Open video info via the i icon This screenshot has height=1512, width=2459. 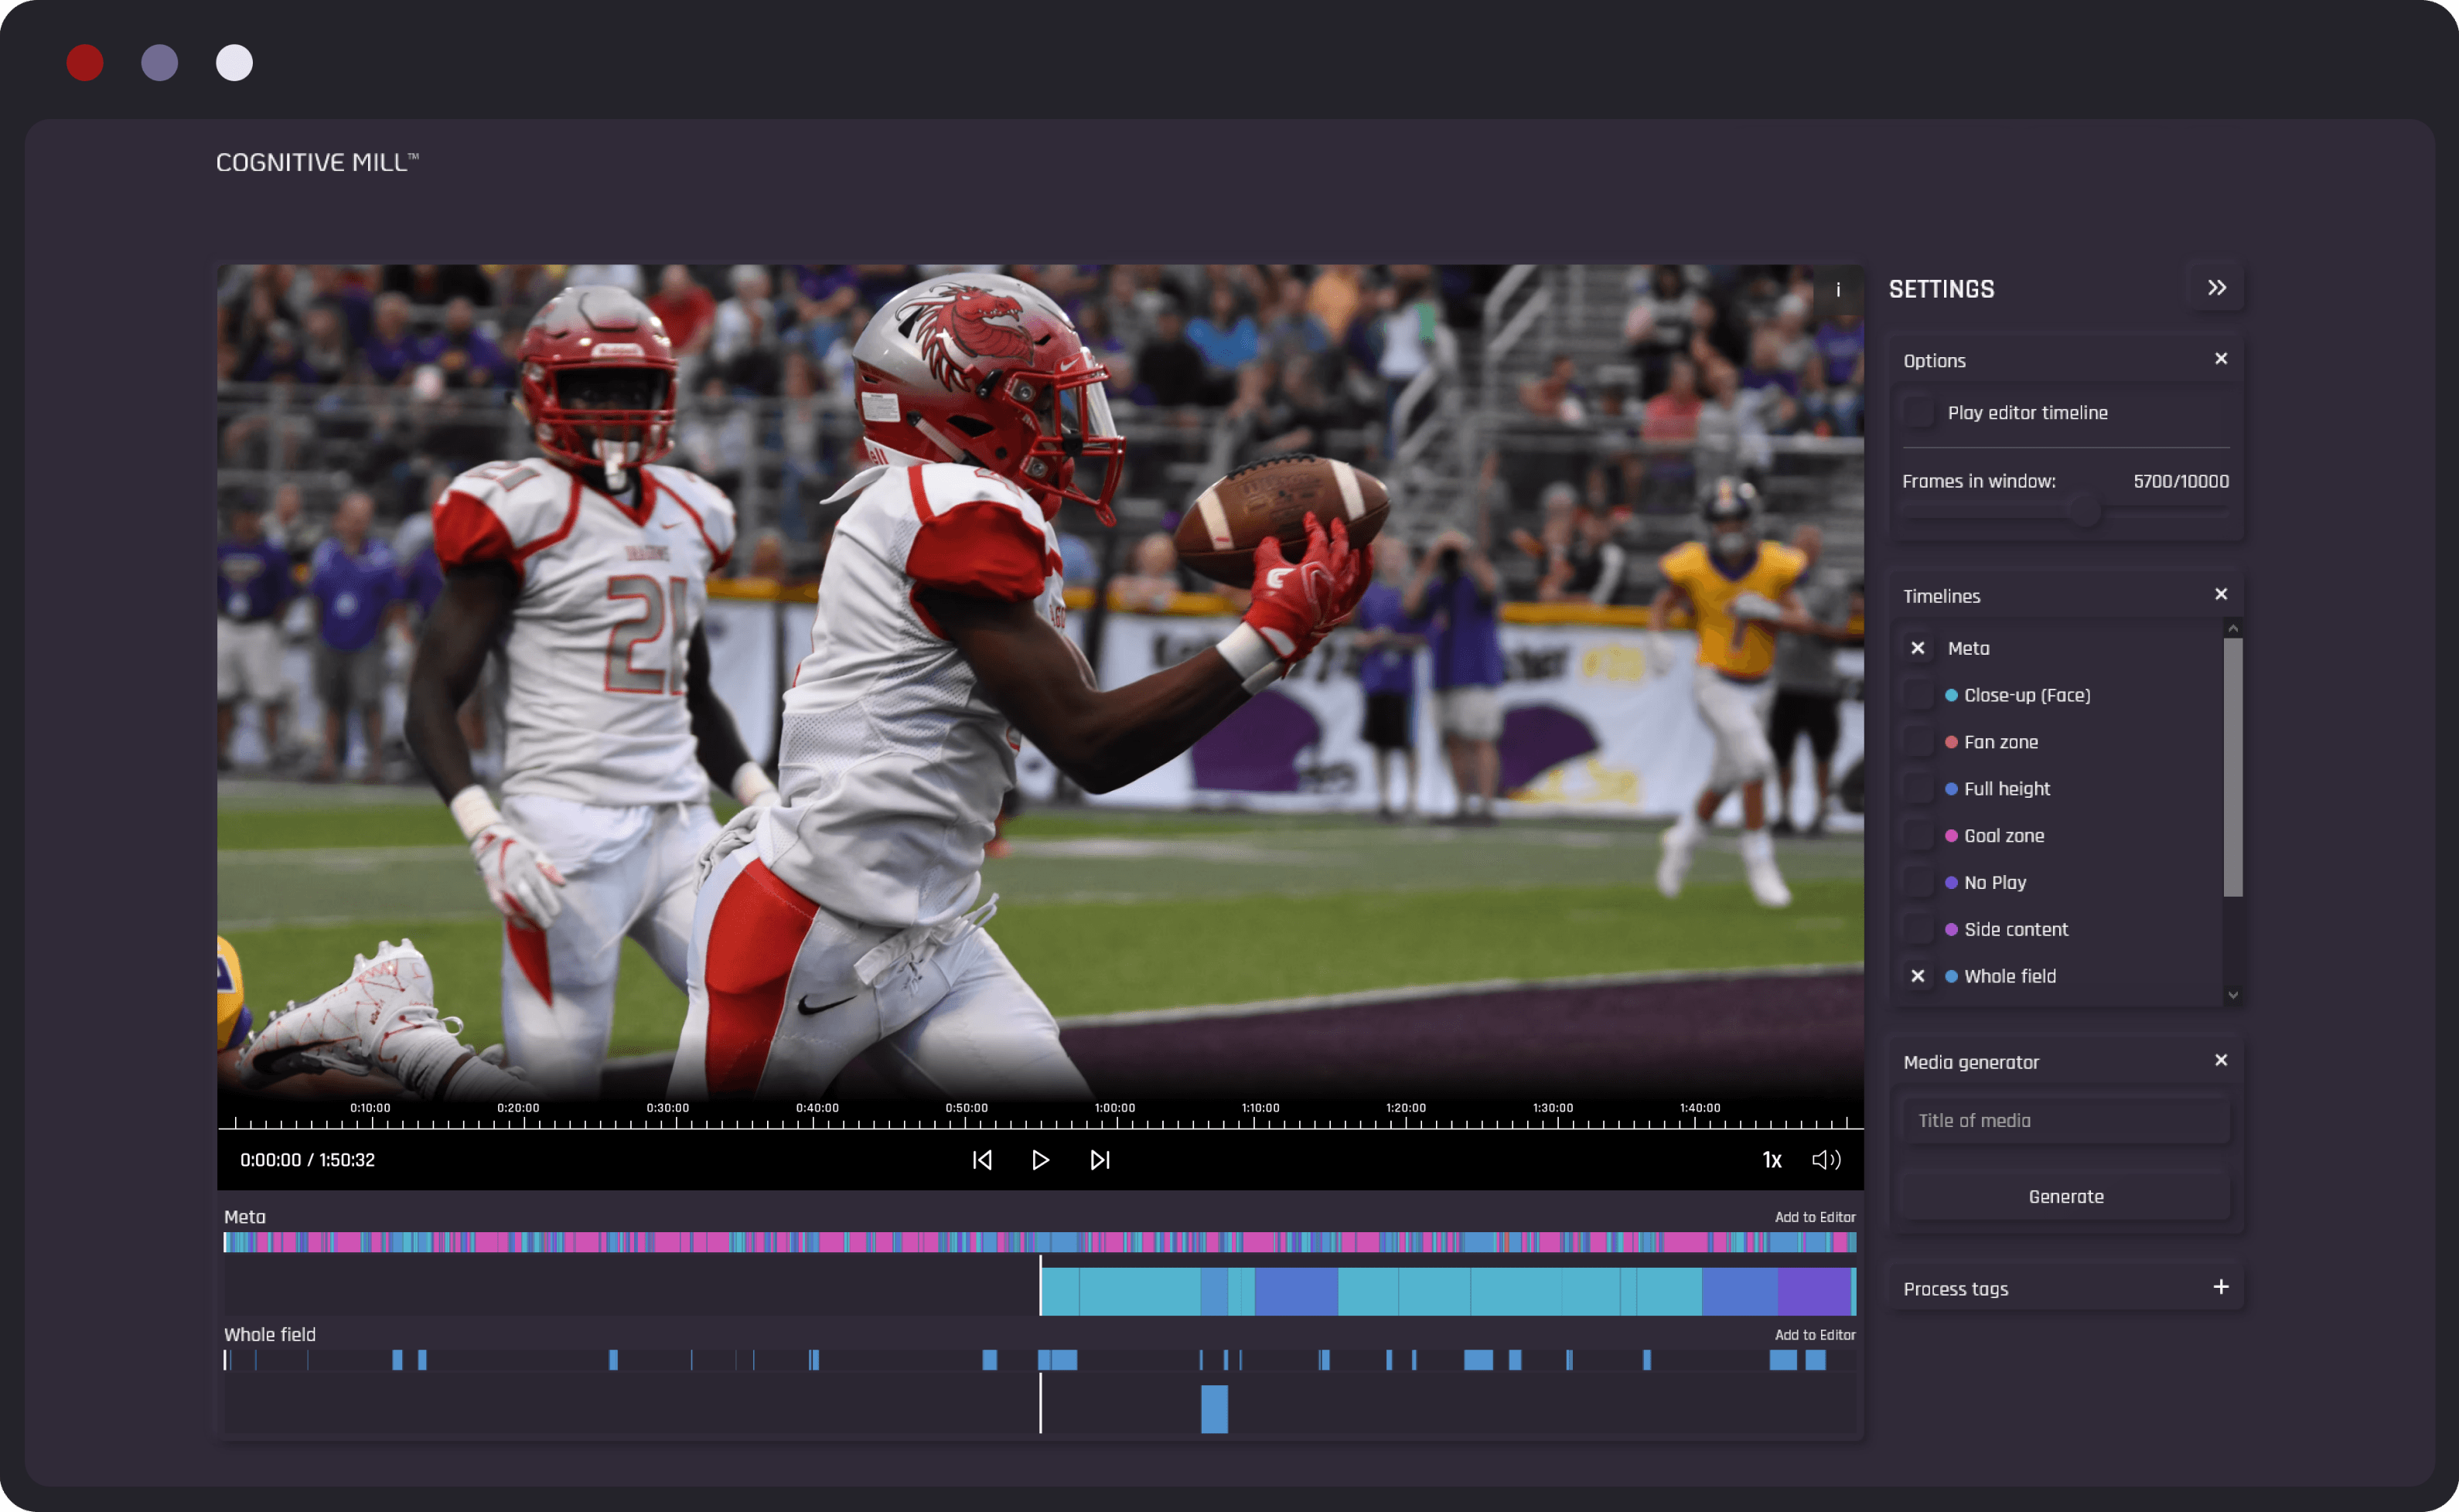pos(1838,291)
